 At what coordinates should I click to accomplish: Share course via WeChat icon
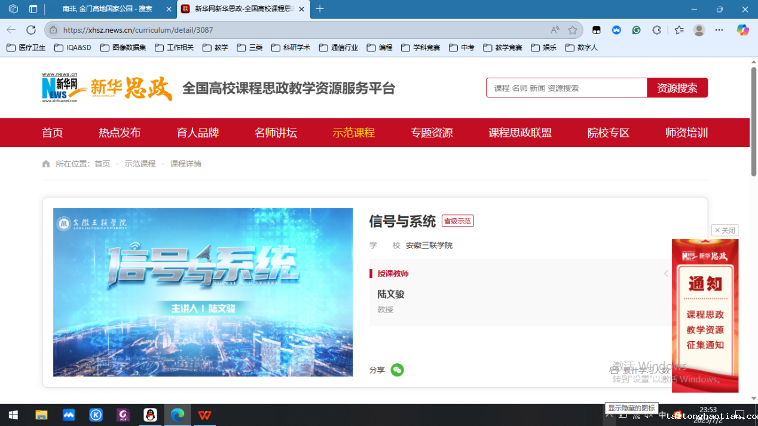[397, 370]
